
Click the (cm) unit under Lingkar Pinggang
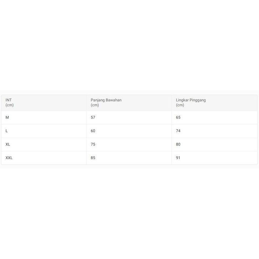180,105
